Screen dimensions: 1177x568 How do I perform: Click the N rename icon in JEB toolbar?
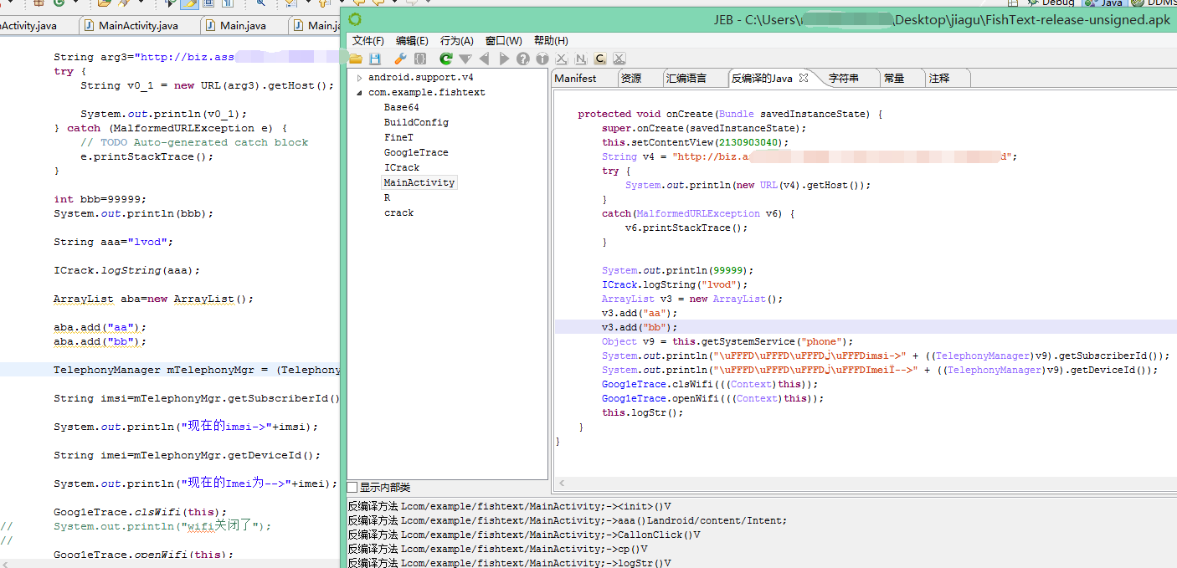click(581, 59)
